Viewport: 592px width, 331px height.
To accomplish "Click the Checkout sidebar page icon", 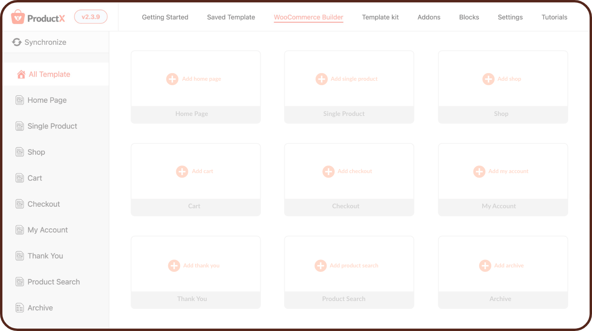I will coord(20,204).
